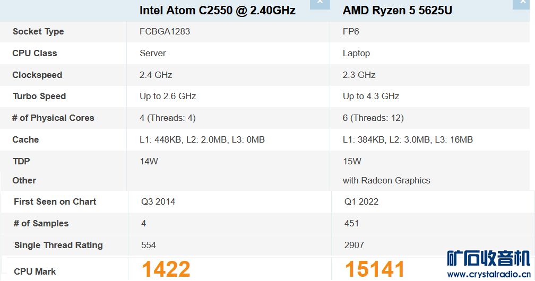535x281 pixels.
Task: Click the Intel Atom C2550 @ 2.40GHz heading
Action: pyautogui.click(x=217, y=11)
